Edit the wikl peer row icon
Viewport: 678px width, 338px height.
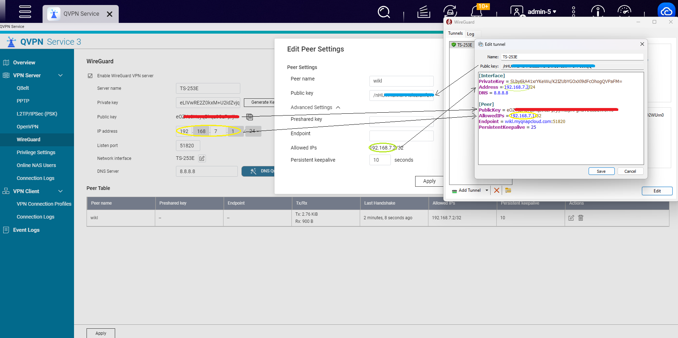pyautogui.click(x=571, y=218)
